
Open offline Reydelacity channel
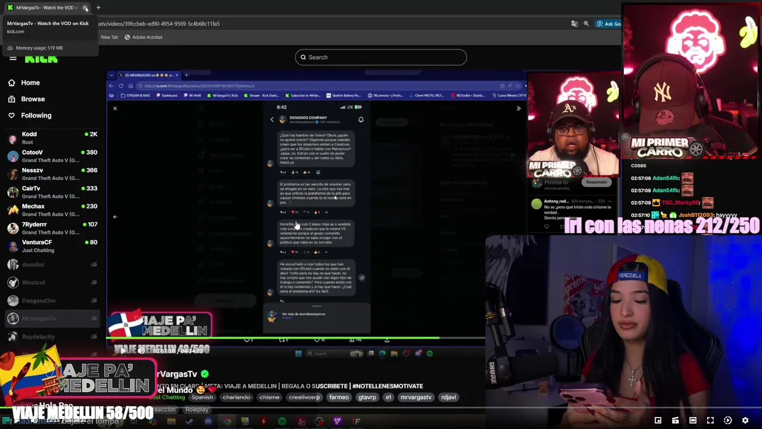pos(54,337)
